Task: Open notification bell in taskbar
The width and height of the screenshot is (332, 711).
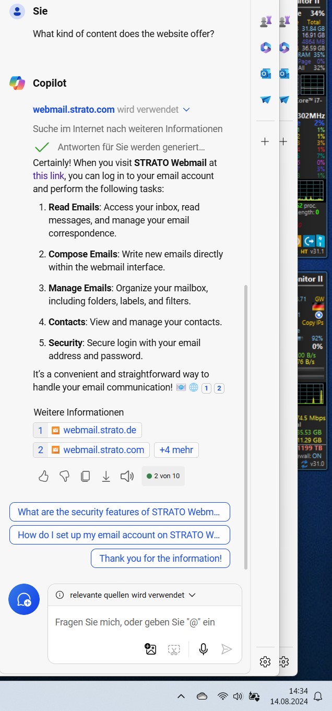Action: point(317,696)
